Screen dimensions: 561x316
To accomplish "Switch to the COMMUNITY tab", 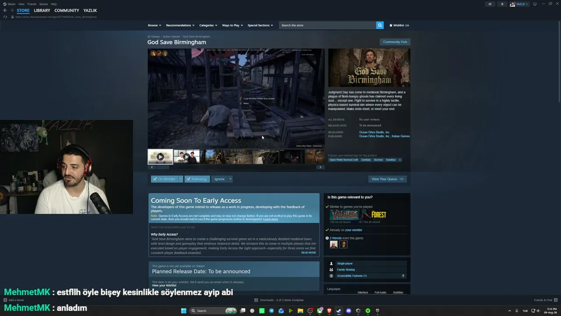I will pos(67,11).
